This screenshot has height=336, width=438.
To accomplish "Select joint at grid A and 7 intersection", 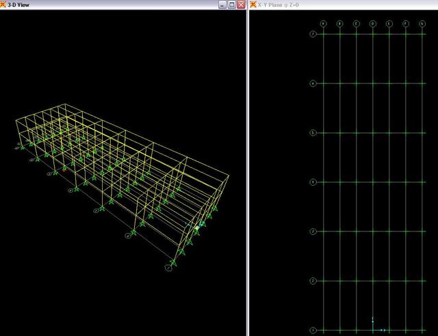I will [323, 33].
